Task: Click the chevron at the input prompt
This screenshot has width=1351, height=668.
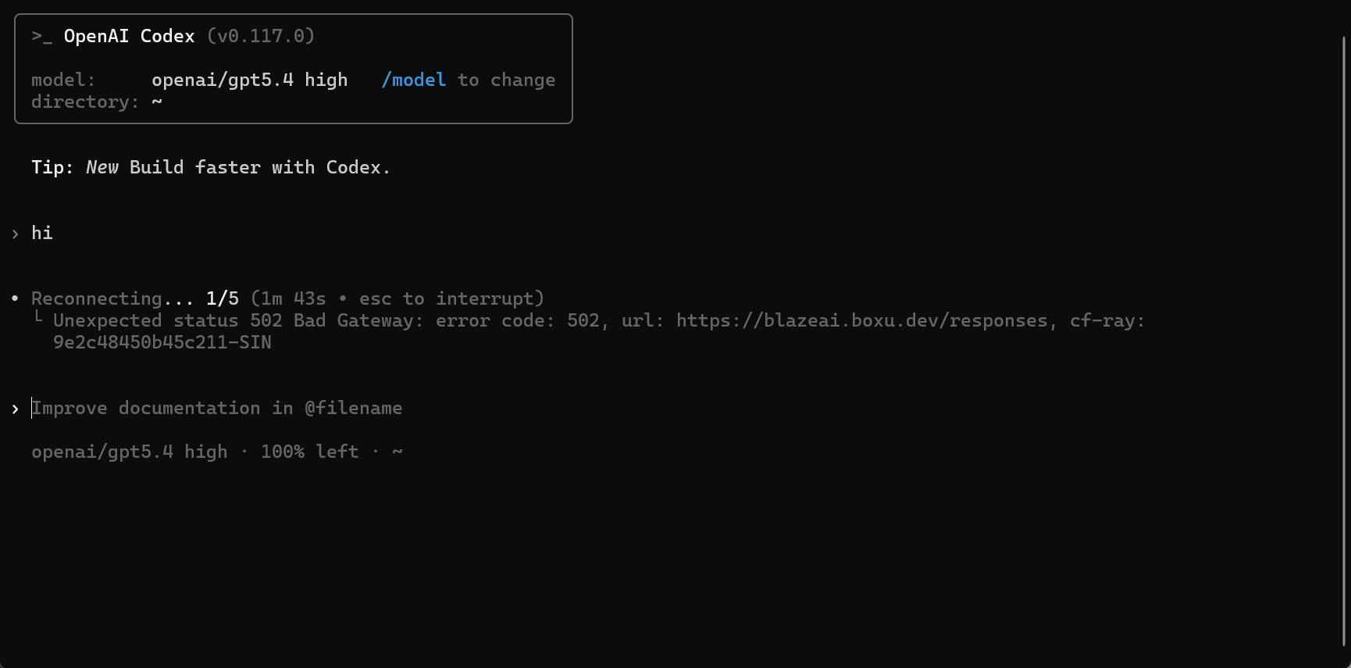Action: [15, 409]
